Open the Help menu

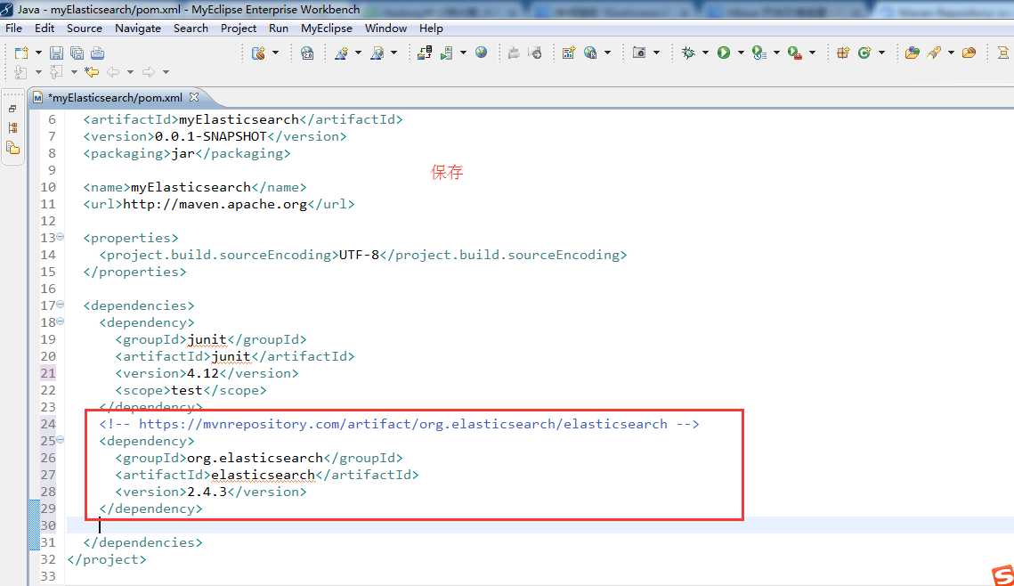tap(432, 28)
